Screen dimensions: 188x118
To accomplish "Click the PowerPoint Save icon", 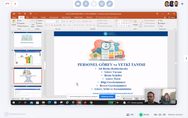I will coord(14,14).
